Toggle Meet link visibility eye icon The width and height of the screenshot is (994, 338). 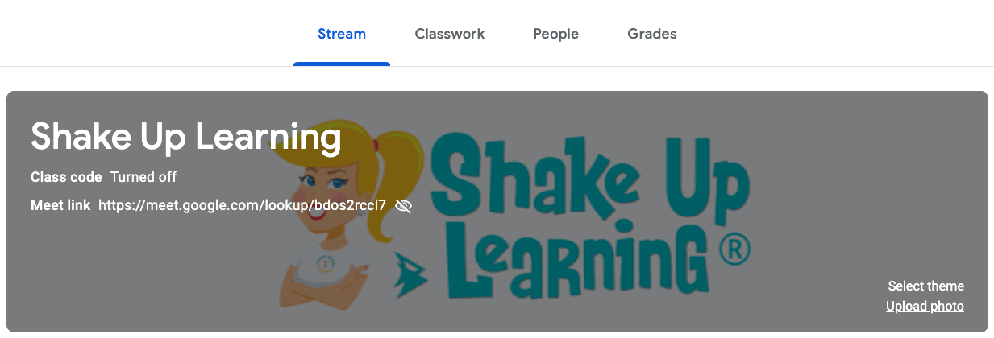404,206
